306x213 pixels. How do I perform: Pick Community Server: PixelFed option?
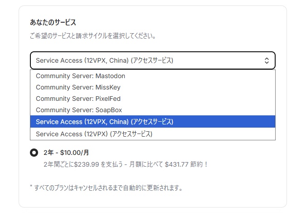tap(78, 99)
